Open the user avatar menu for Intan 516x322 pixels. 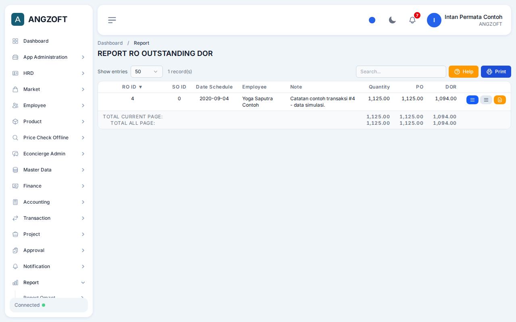[x=434, y=20]
